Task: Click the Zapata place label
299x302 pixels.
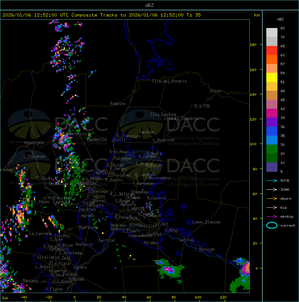Action: click(x=80, y=267)
